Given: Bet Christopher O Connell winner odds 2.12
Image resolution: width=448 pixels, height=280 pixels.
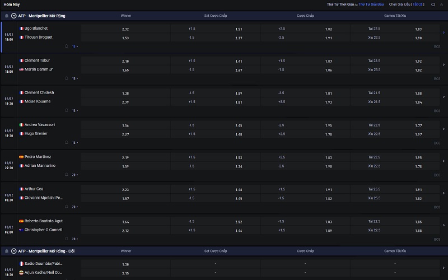Looking at the screenshot, I should (125, 231).
